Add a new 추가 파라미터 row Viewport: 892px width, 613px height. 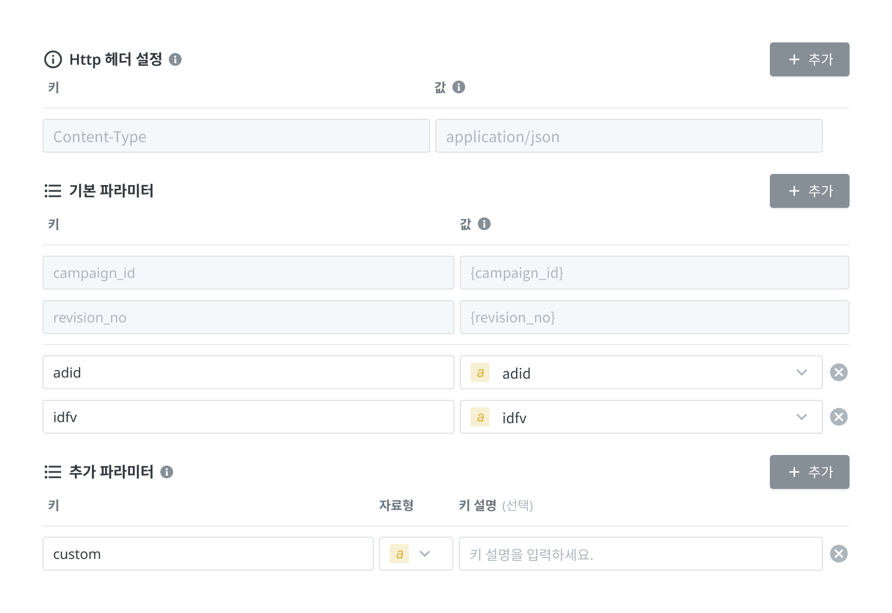809,472
